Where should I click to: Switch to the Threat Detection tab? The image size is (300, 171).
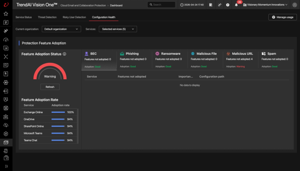47,17
